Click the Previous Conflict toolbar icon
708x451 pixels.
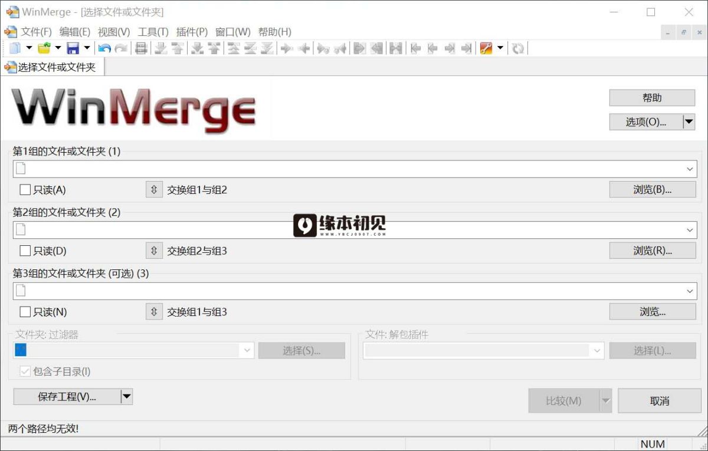pos(214,48)
